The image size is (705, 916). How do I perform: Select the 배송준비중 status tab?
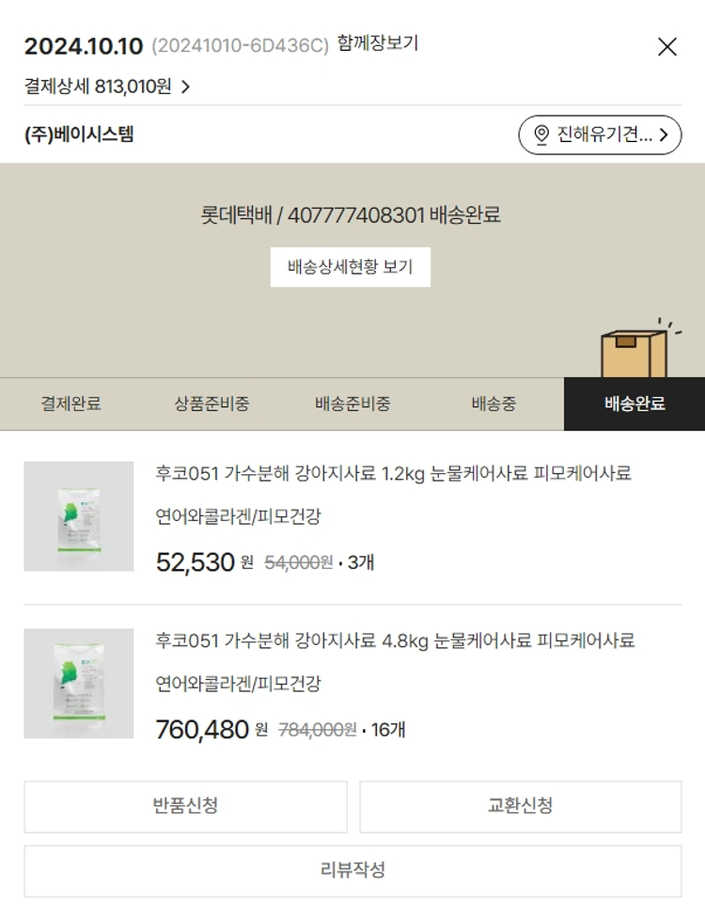pos(352,404)
